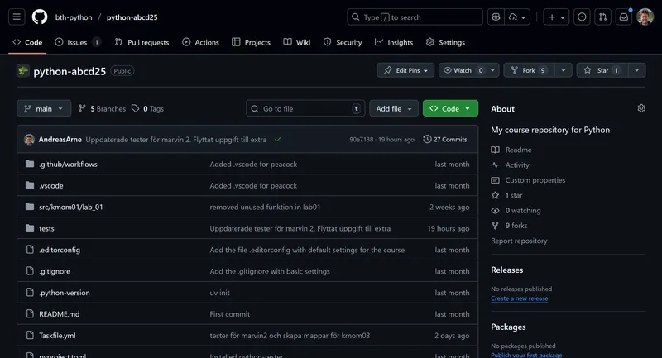Open the hamburger navigation menu
This screenshot has height=358, width=662.
click(x=17, y=17)
